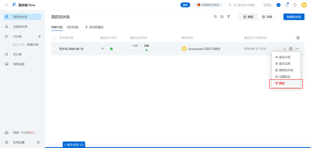Click the 构建 stage label

135,46
